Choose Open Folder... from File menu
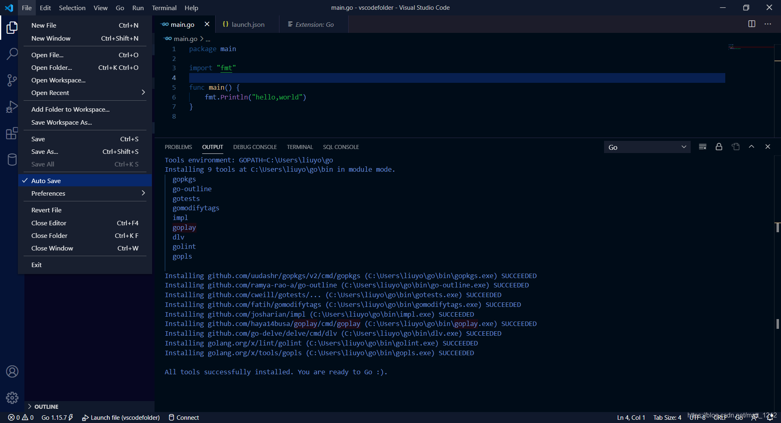Screen dimensions: 781x423 coord(85,68)
